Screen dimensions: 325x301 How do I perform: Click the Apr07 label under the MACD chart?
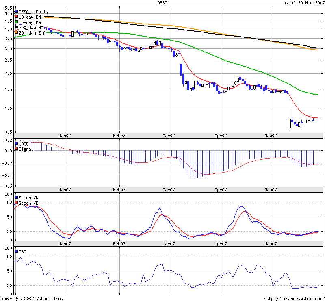tap(221, 190)
